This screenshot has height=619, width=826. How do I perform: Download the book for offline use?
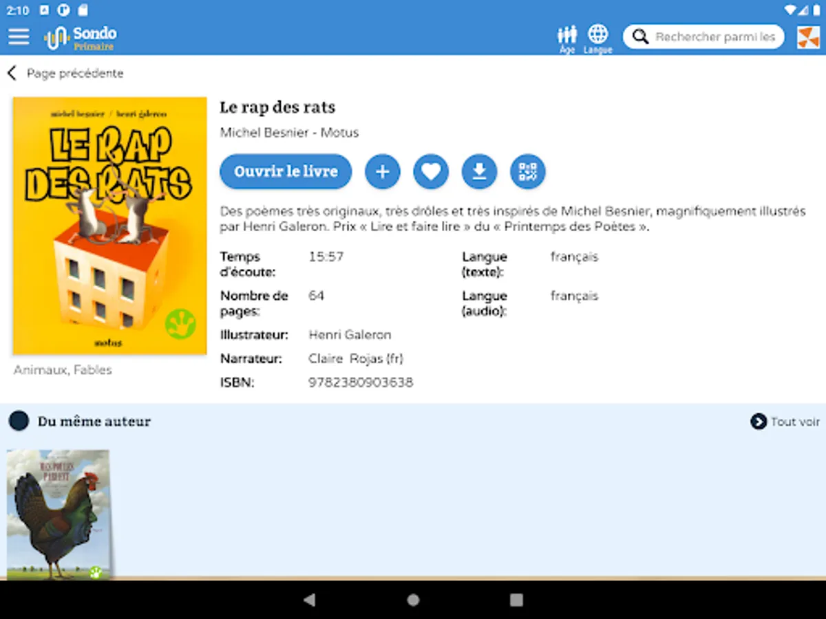(x=479, y=172)
